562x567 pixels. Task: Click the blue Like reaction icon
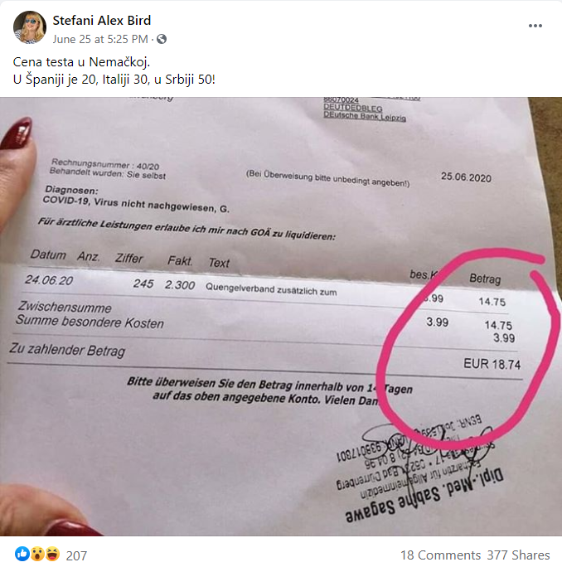[22, 554]
